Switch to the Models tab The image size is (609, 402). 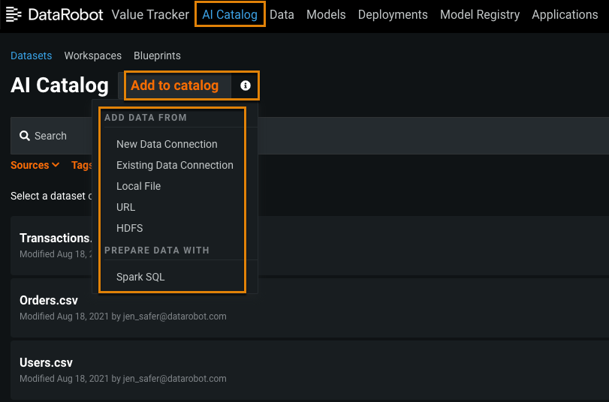tap(326, 14)
